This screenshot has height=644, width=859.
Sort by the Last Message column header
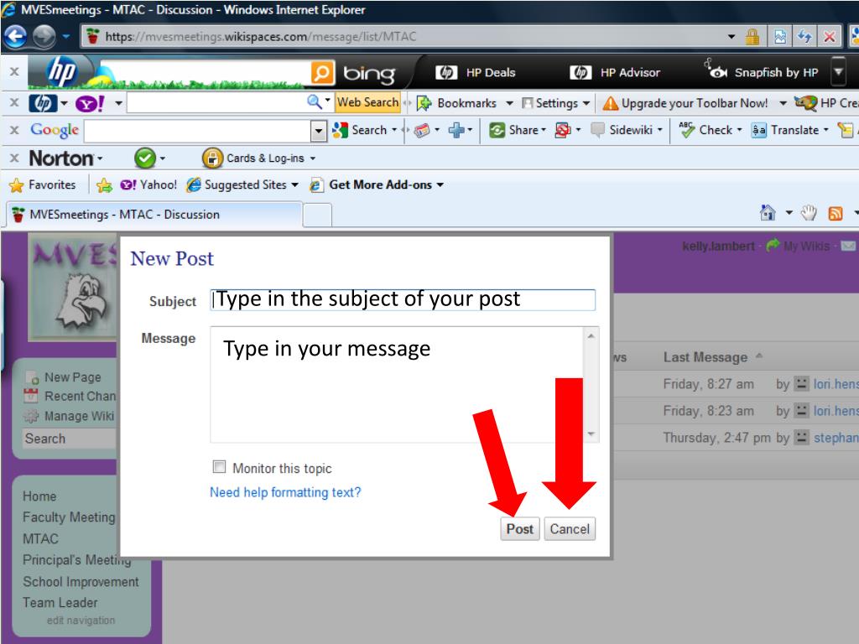click(x=705, y=357)
